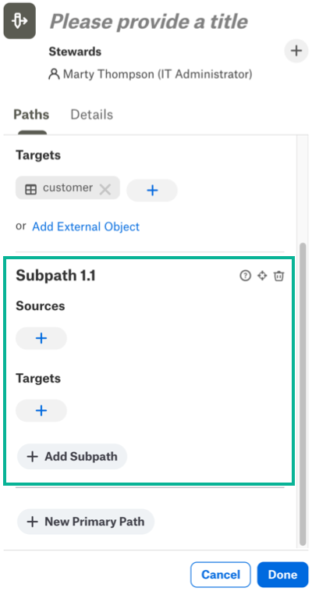The width and height of the screenshot is (312, 595).
Task: Open steward Marty Thompson (IT Administrator)
Action: pos(151,73)
